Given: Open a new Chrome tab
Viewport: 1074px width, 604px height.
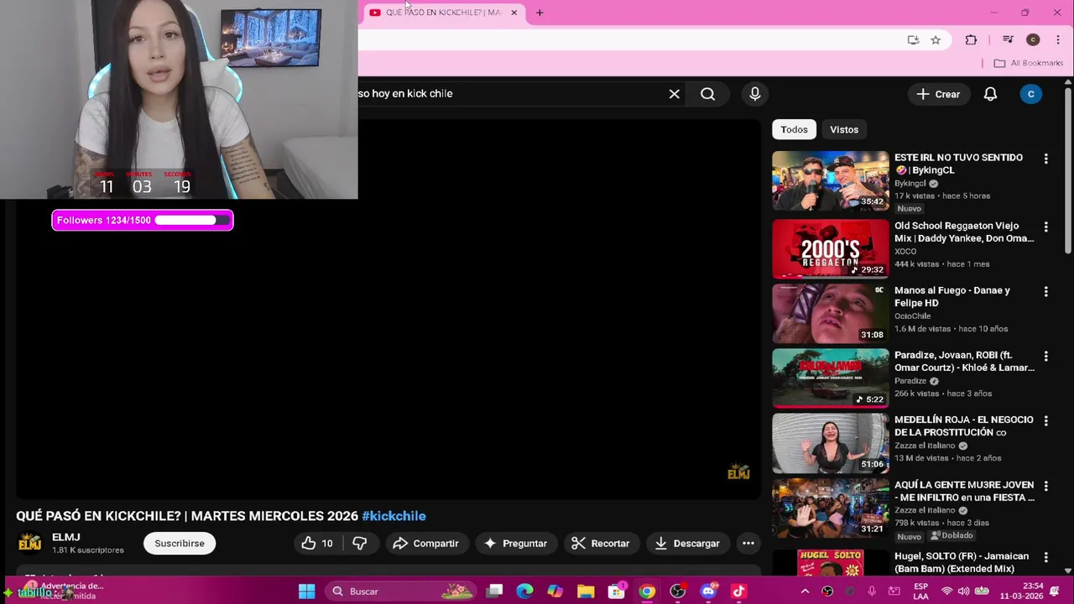Looking at the screenshot, I should pyautogui.click(x=540, y=13).
